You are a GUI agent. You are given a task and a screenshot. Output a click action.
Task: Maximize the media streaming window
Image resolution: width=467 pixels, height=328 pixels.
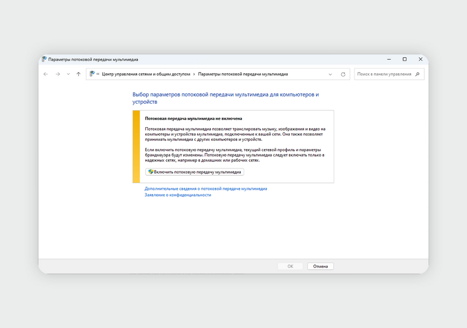tap(404, 59)
